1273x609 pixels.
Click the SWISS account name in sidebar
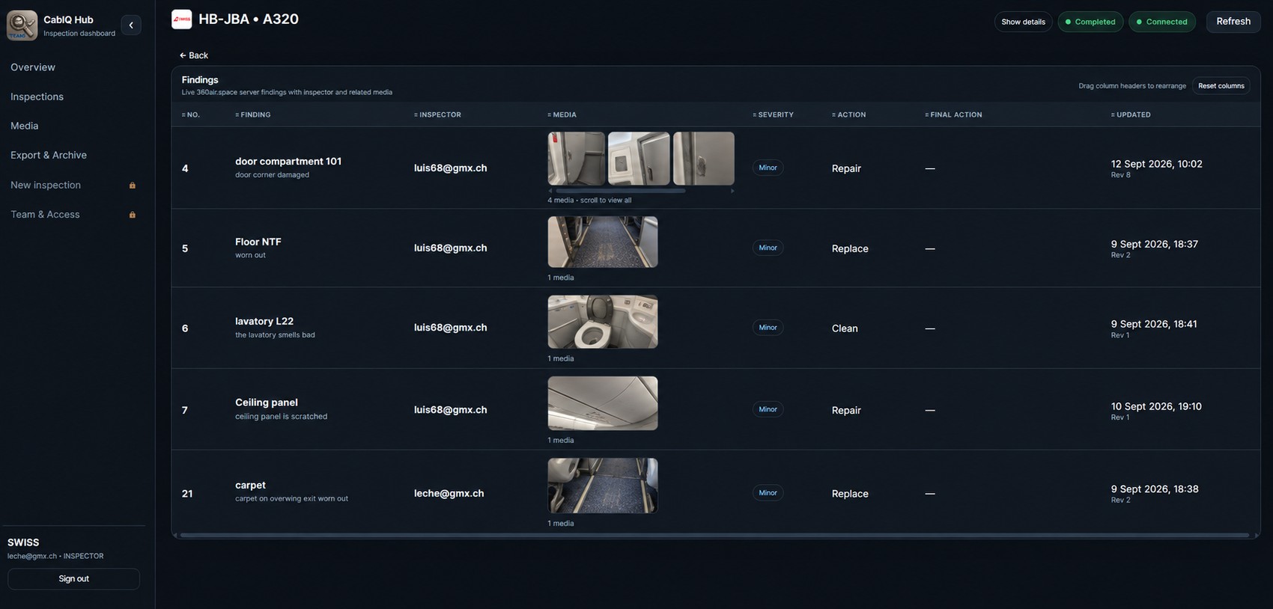[23, 542]
